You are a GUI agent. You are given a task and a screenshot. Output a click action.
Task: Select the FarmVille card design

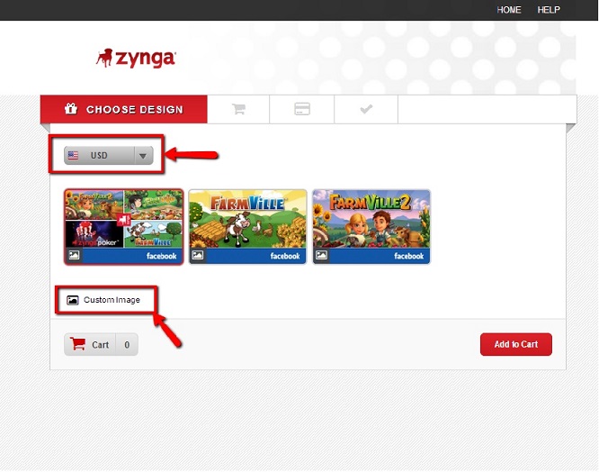point(247,226)
